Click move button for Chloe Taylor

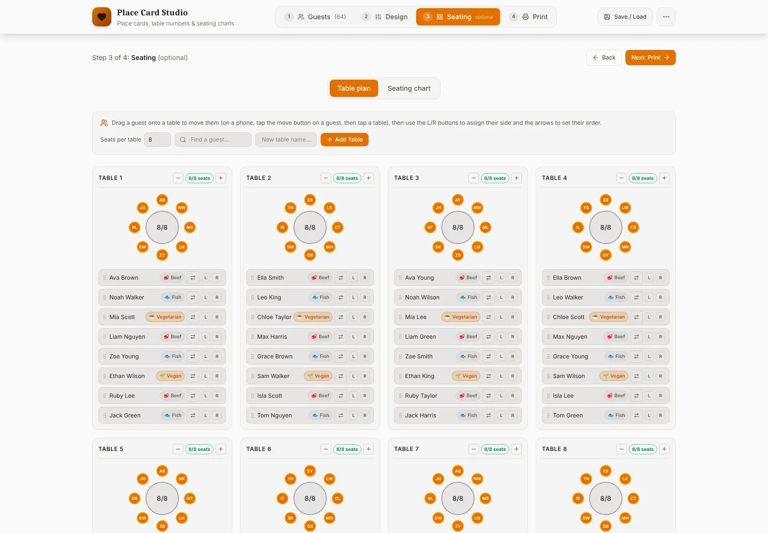click(x=341, y=317)
